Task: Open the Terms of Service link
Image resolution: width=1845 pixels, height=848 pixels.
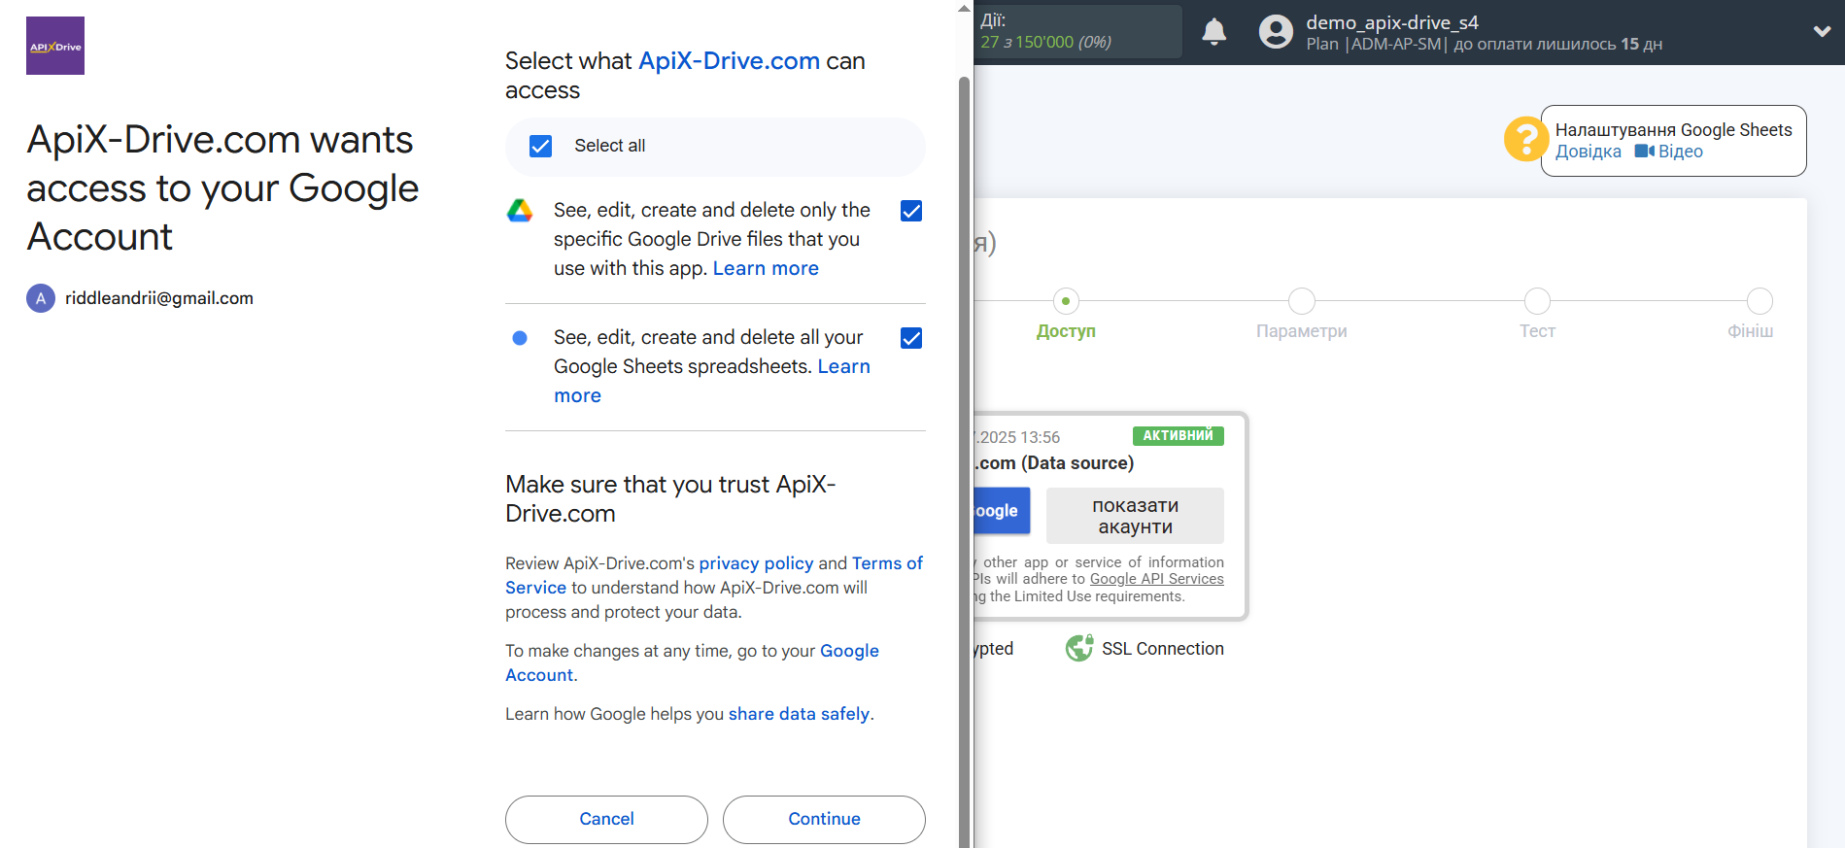Action: 714,575
